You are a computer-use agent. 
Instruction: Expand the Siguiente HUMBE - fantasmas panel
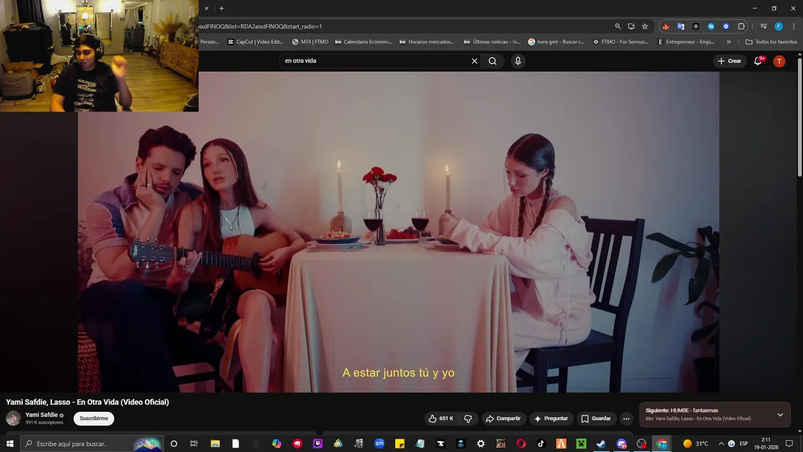tap(780, 414)
